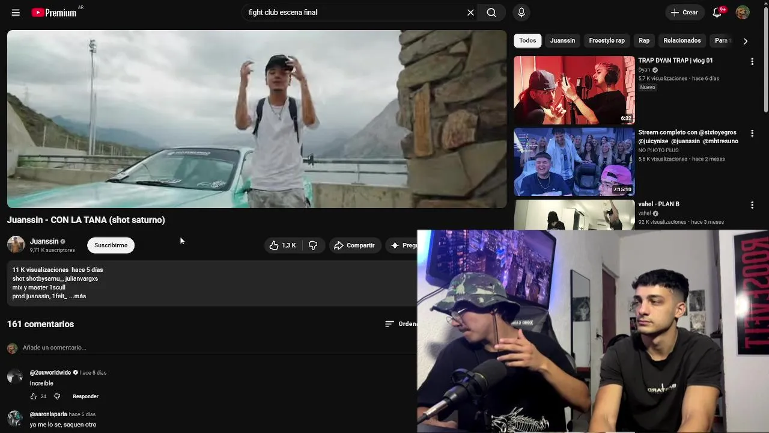The height and width of the screenshot is (433, 769).
Task: Click the Dyan channel name
Action: coord(645,70)
